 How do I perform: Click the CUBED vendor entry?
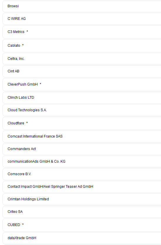click(x=82, y=225)
